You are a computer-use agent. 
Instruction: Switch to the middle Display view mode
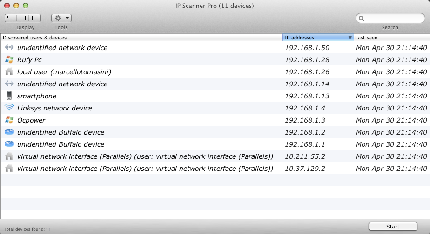22,18
